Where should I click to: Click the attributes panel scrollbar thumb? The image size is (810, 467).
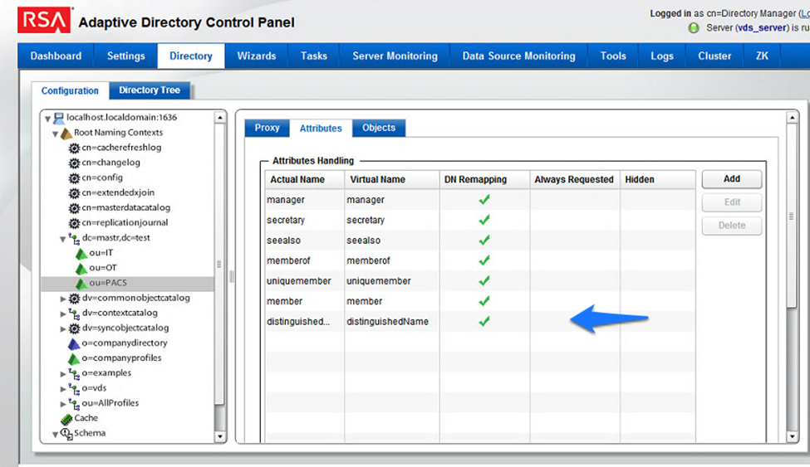click(x=792, y=216)
